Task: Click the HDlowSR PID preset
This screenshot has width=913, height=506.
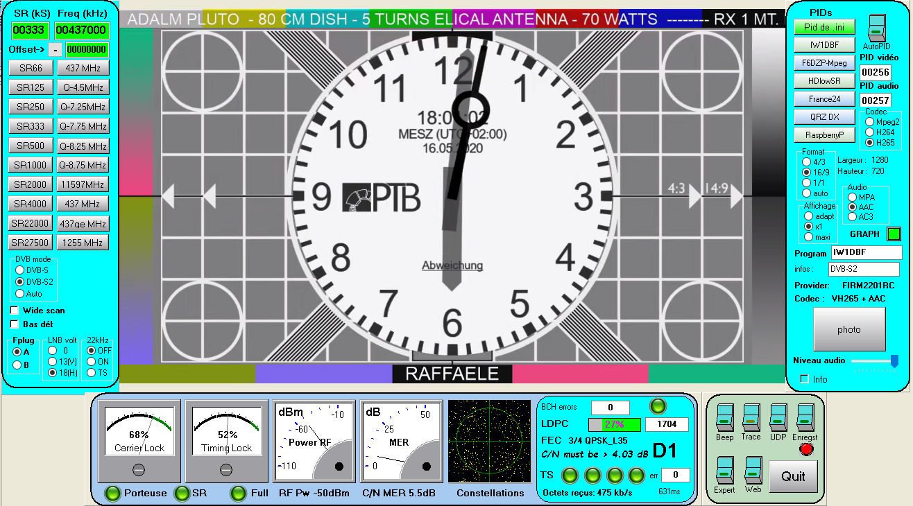Action: pos(824,81)
